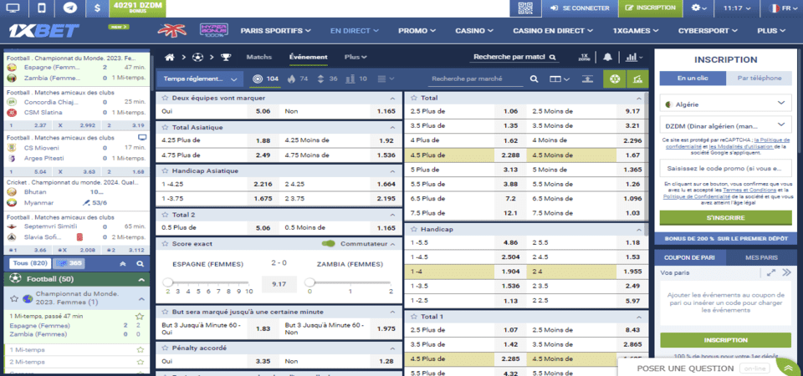Click the trophy breadcrumb icon

(225, 58)
